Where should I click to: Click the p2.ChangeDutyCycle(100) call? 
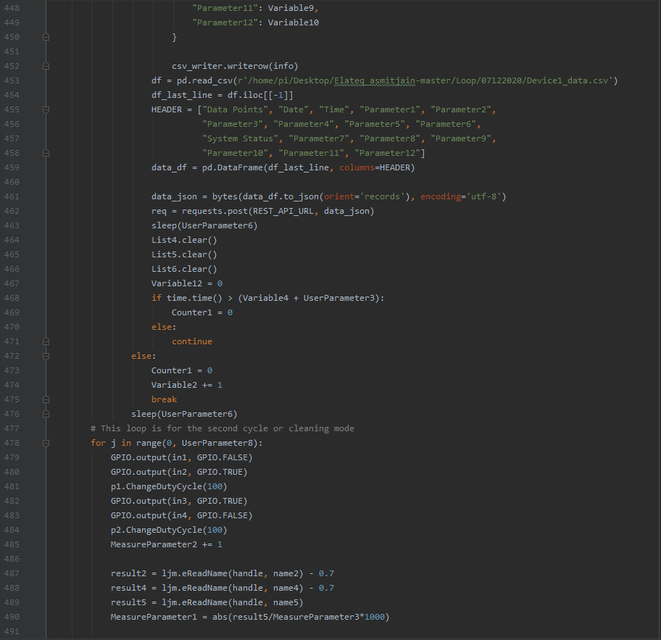[169, 530]
